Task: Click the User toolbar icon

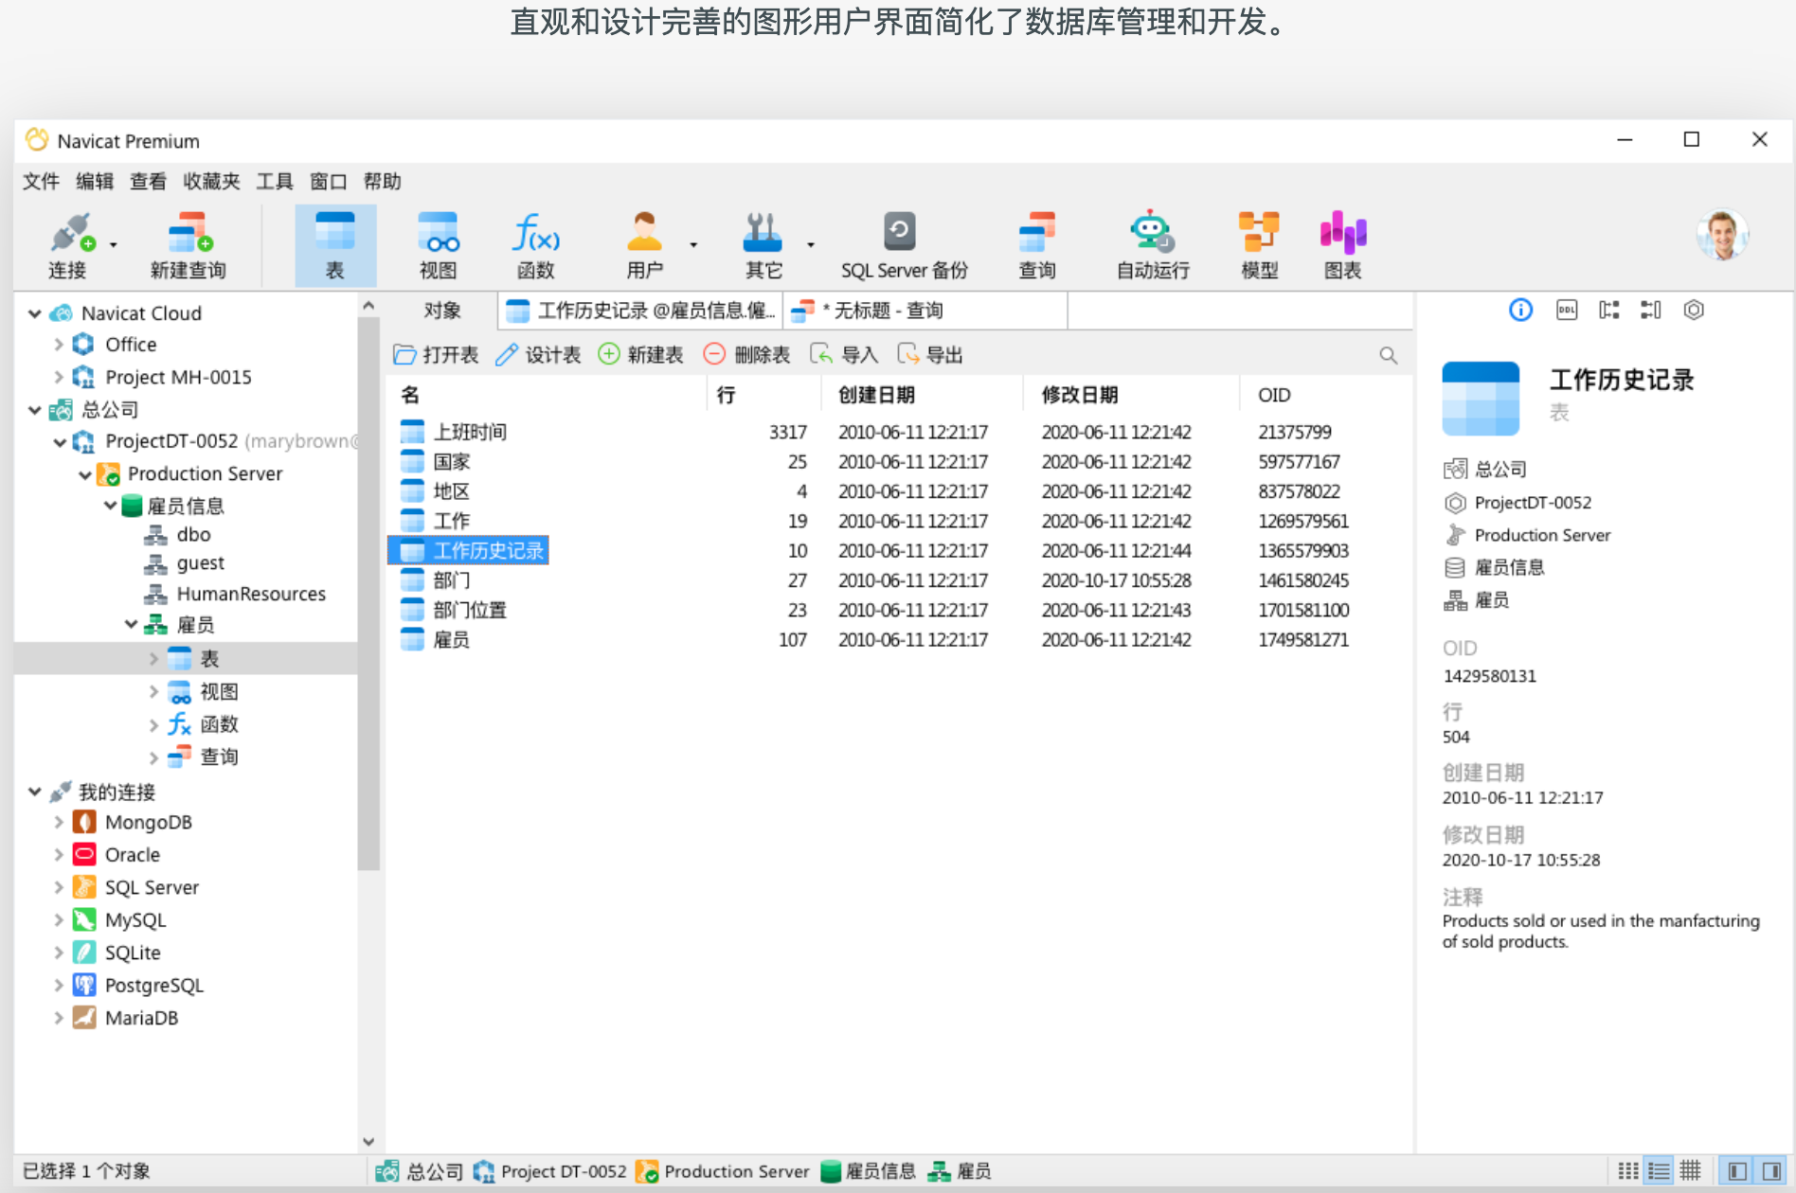Action: [644, 245]
